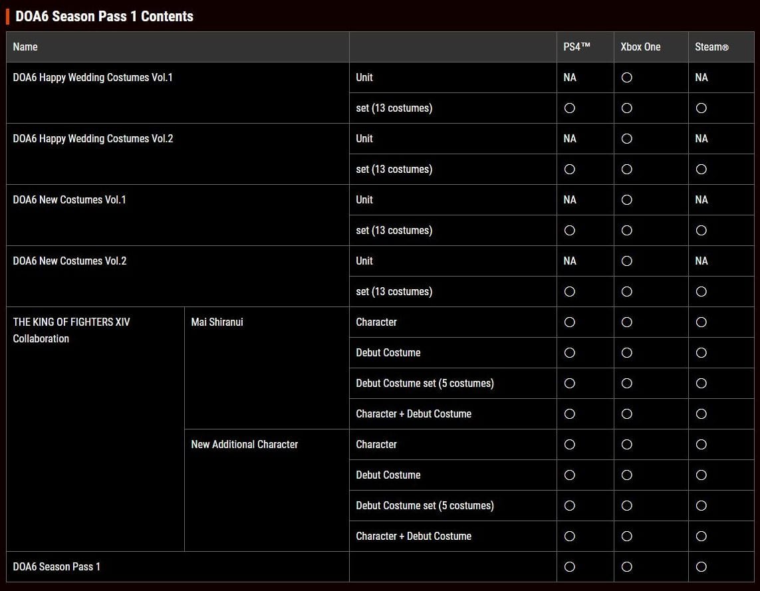Click the Mai Shiranui cell
Viewport: 760px width, 591px height.
(x=217, y=322)
